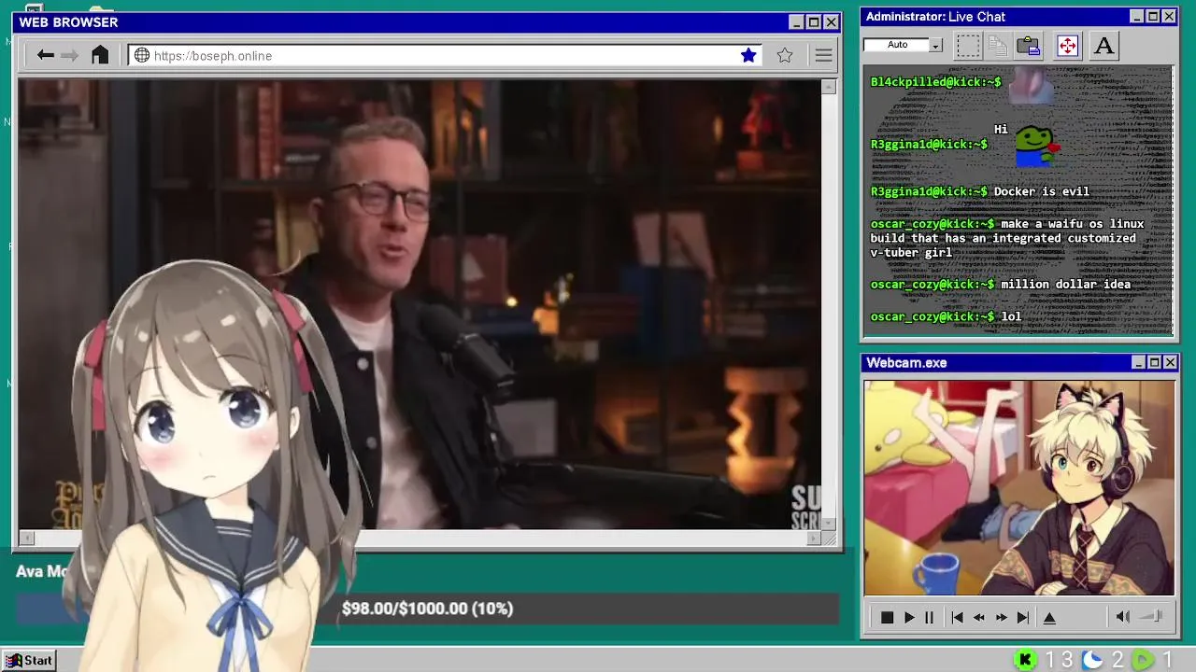Click the copy pages icon in Live Chat

click(x=998, y=45)
